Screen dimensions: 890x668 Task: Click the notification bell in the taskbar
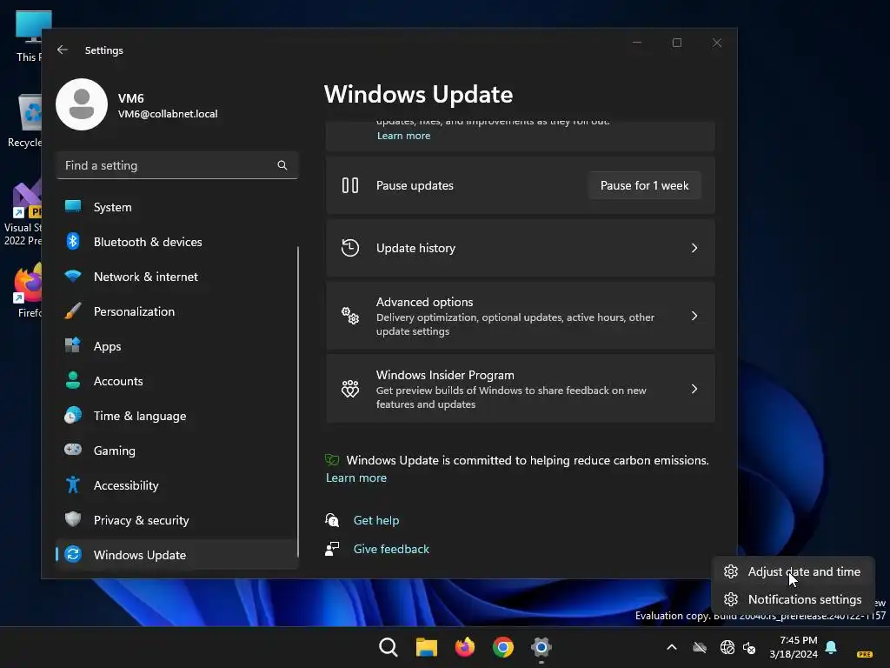831,647
